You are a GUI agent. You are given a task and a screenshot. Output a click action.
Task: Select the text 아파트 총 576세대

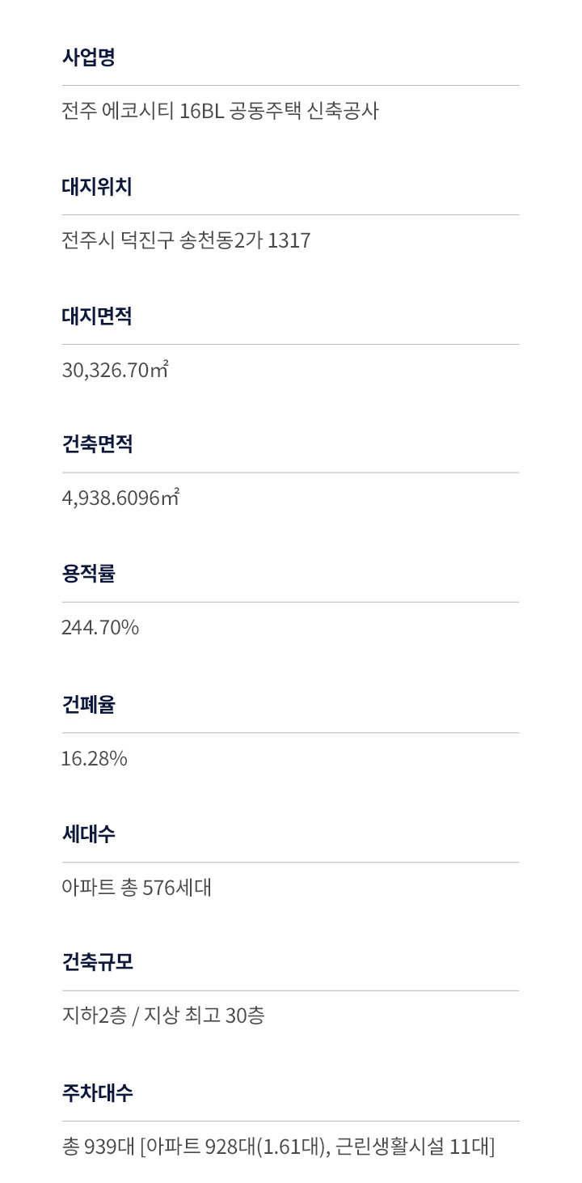tap(137, 888)
